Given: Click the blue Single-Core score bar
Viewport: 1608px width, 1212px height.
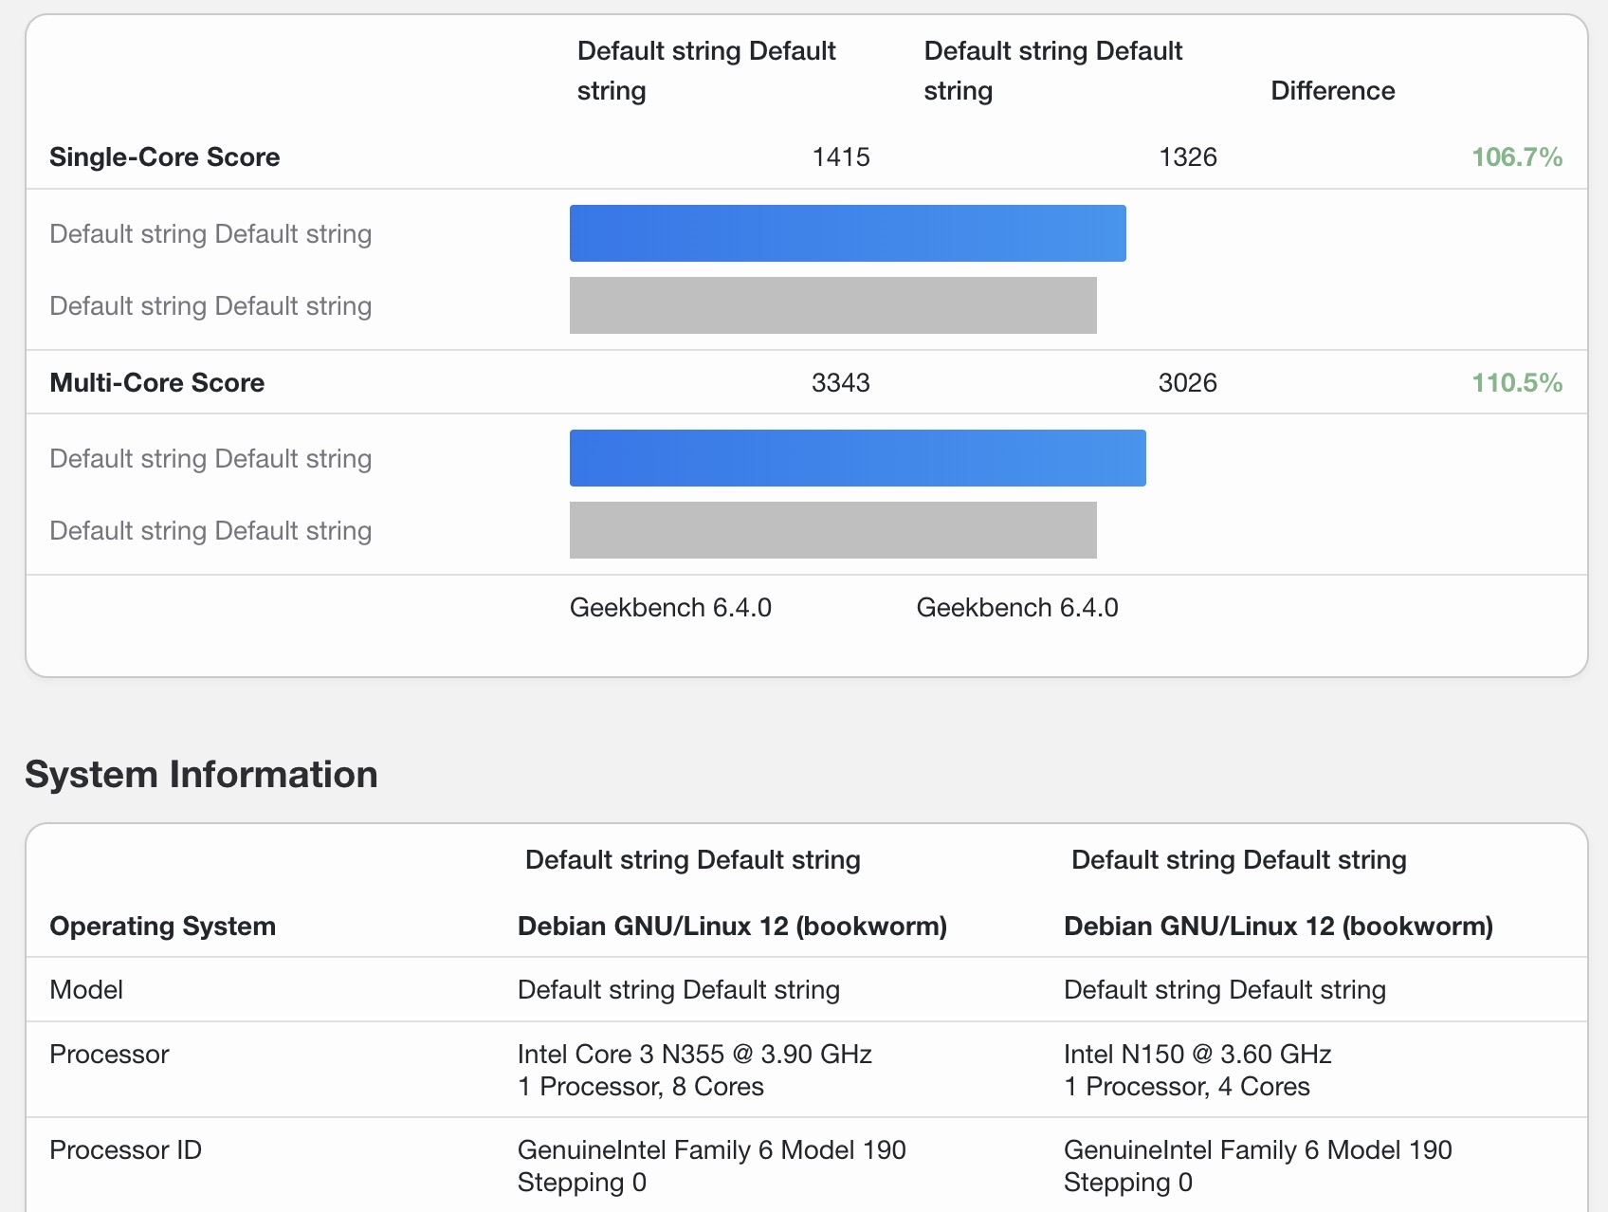Looking at the screenshot, I should 847,233.
